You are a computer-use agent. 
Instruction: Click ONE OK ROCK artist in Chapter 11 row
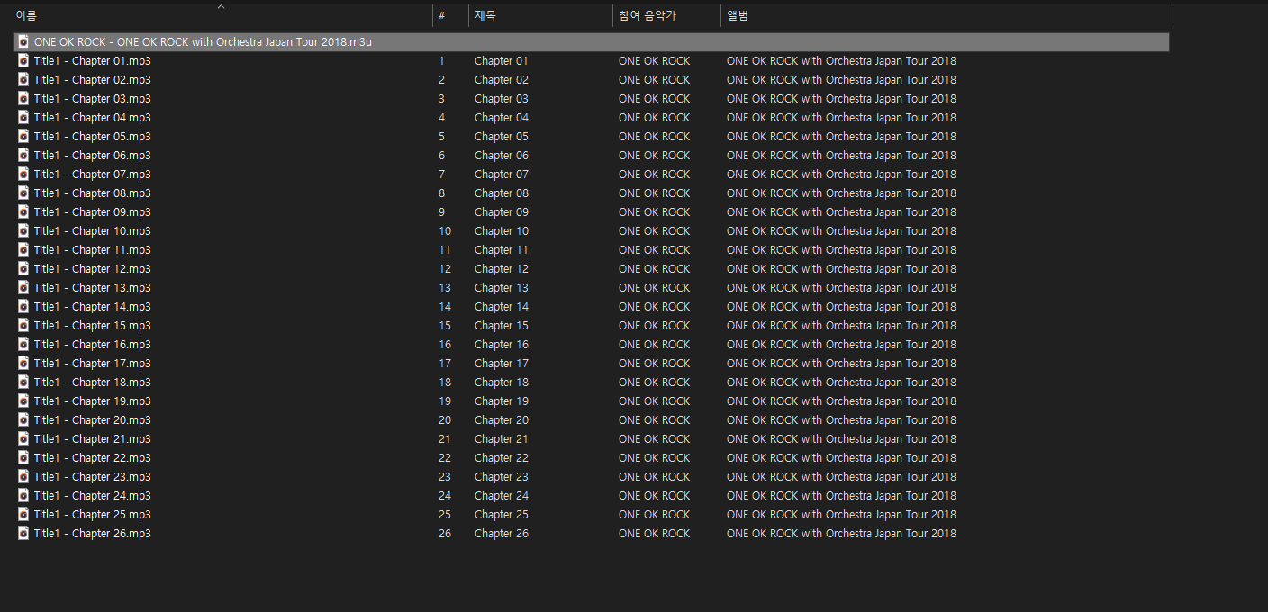[655, 250]
